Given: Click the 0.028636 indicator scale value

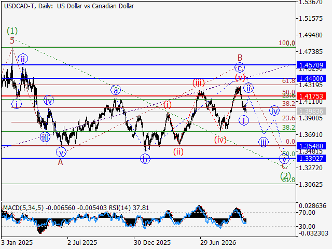Looking at the screenshot, I should (312, 206).
